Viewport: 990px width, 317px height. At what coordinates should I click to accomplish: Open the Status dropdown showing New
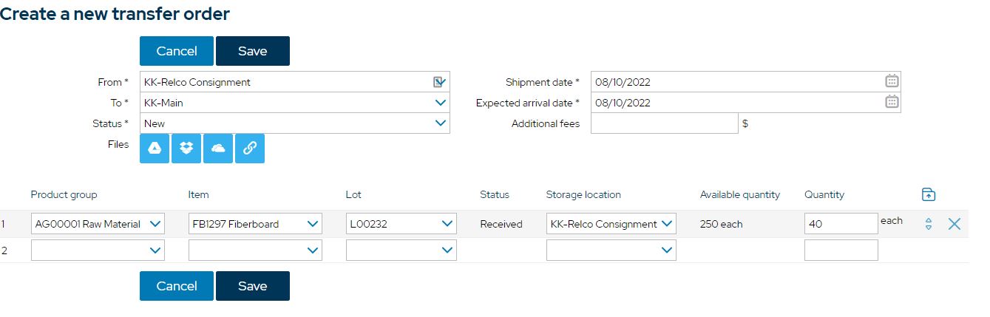[x=295, y=123]
